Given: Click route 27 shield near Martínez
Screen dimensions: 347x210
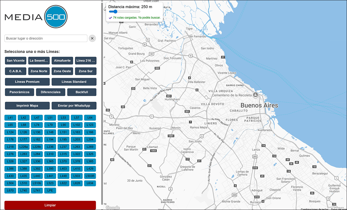Looking at the screenshot, I should coord(223,57).
